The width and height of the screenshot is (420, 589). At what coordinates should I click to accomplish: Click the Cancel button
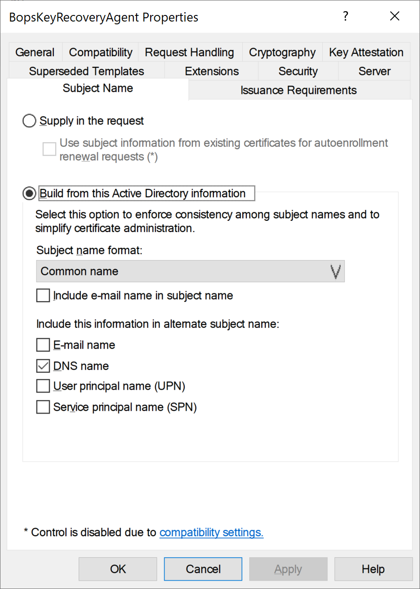pos(203,569)
